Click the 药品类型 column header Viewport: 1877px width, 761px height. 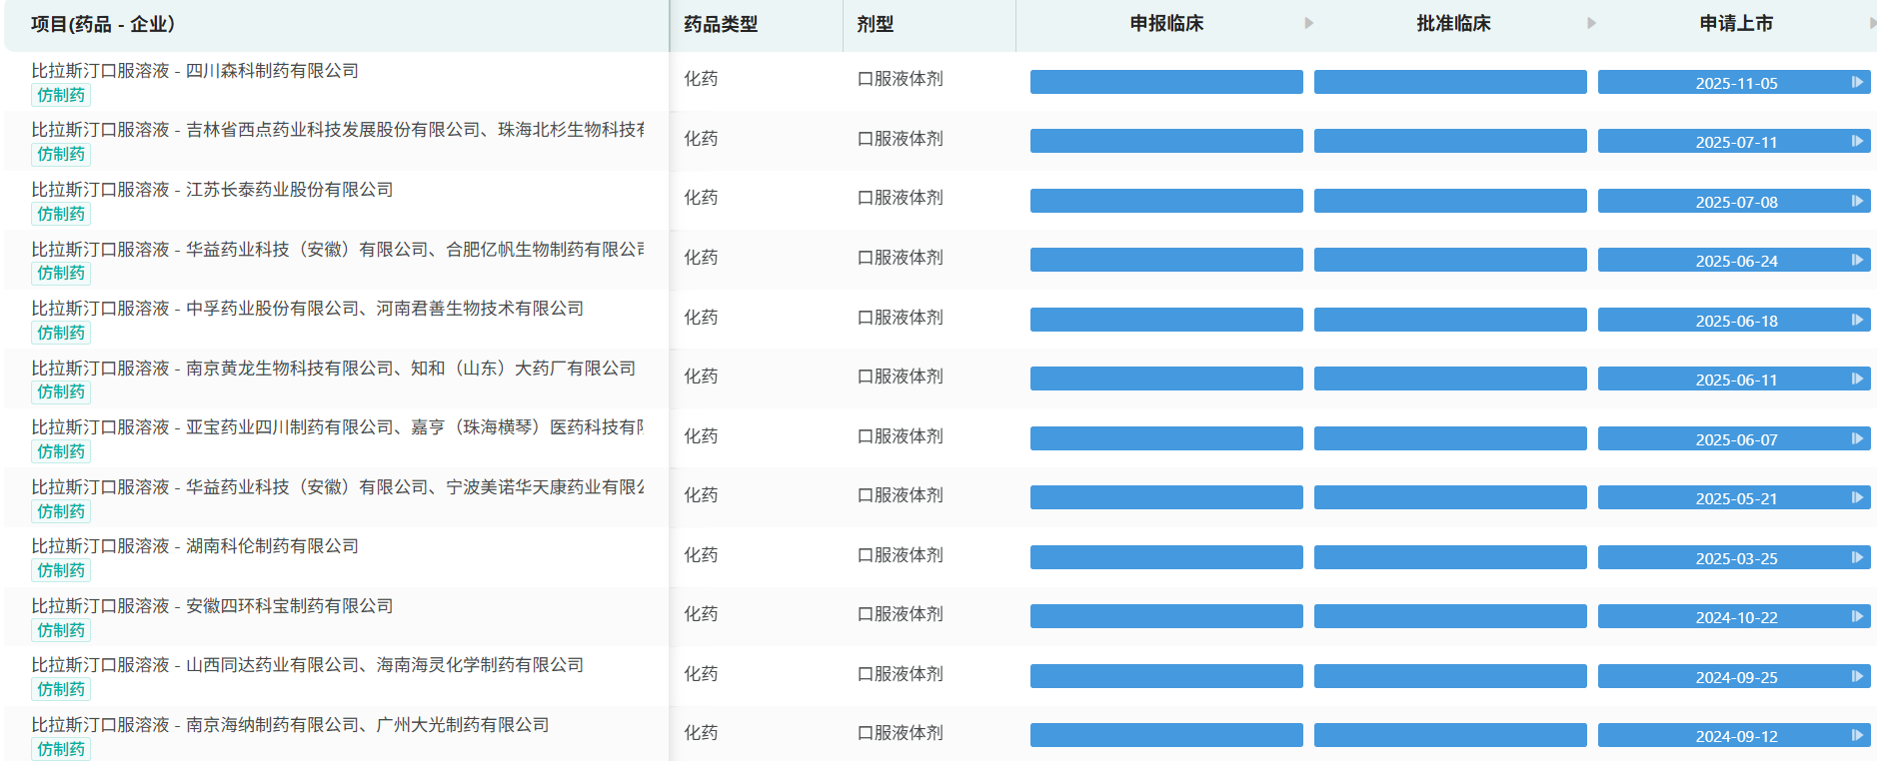click(x=721, y=24)
